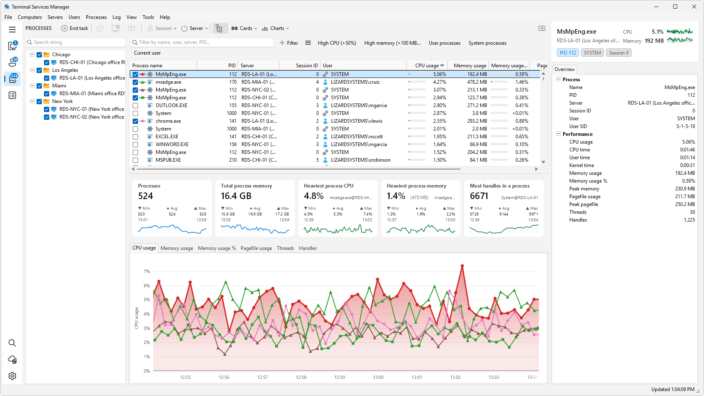The image size is (704, 396).
Task: Open the users sidebar icon with badge 30
Action: coord(12,62)
